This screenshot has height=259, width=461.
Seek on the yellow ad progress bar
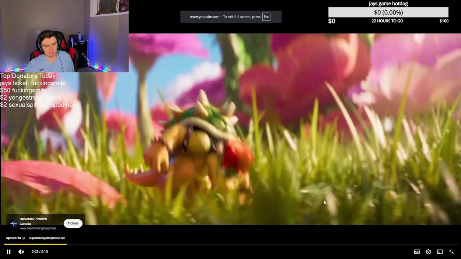point(230,244)
